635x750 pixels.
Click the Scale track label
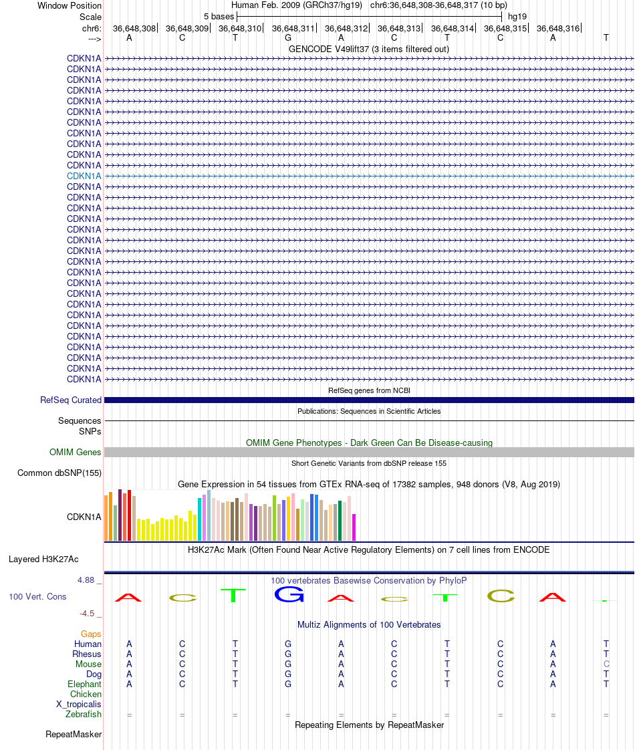pyautogui.click(x=90, y=17)
